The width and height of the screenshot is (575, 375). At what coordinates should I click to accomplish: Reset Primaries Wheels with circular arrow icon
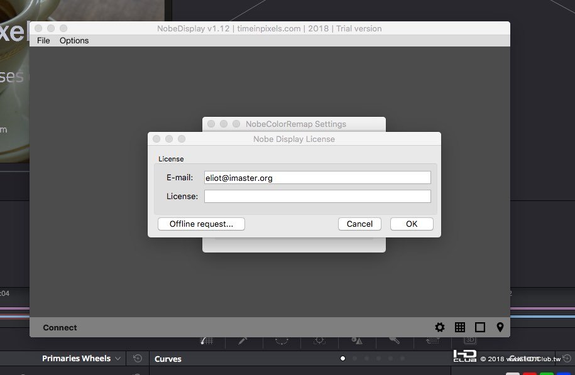tap(138, 358)
